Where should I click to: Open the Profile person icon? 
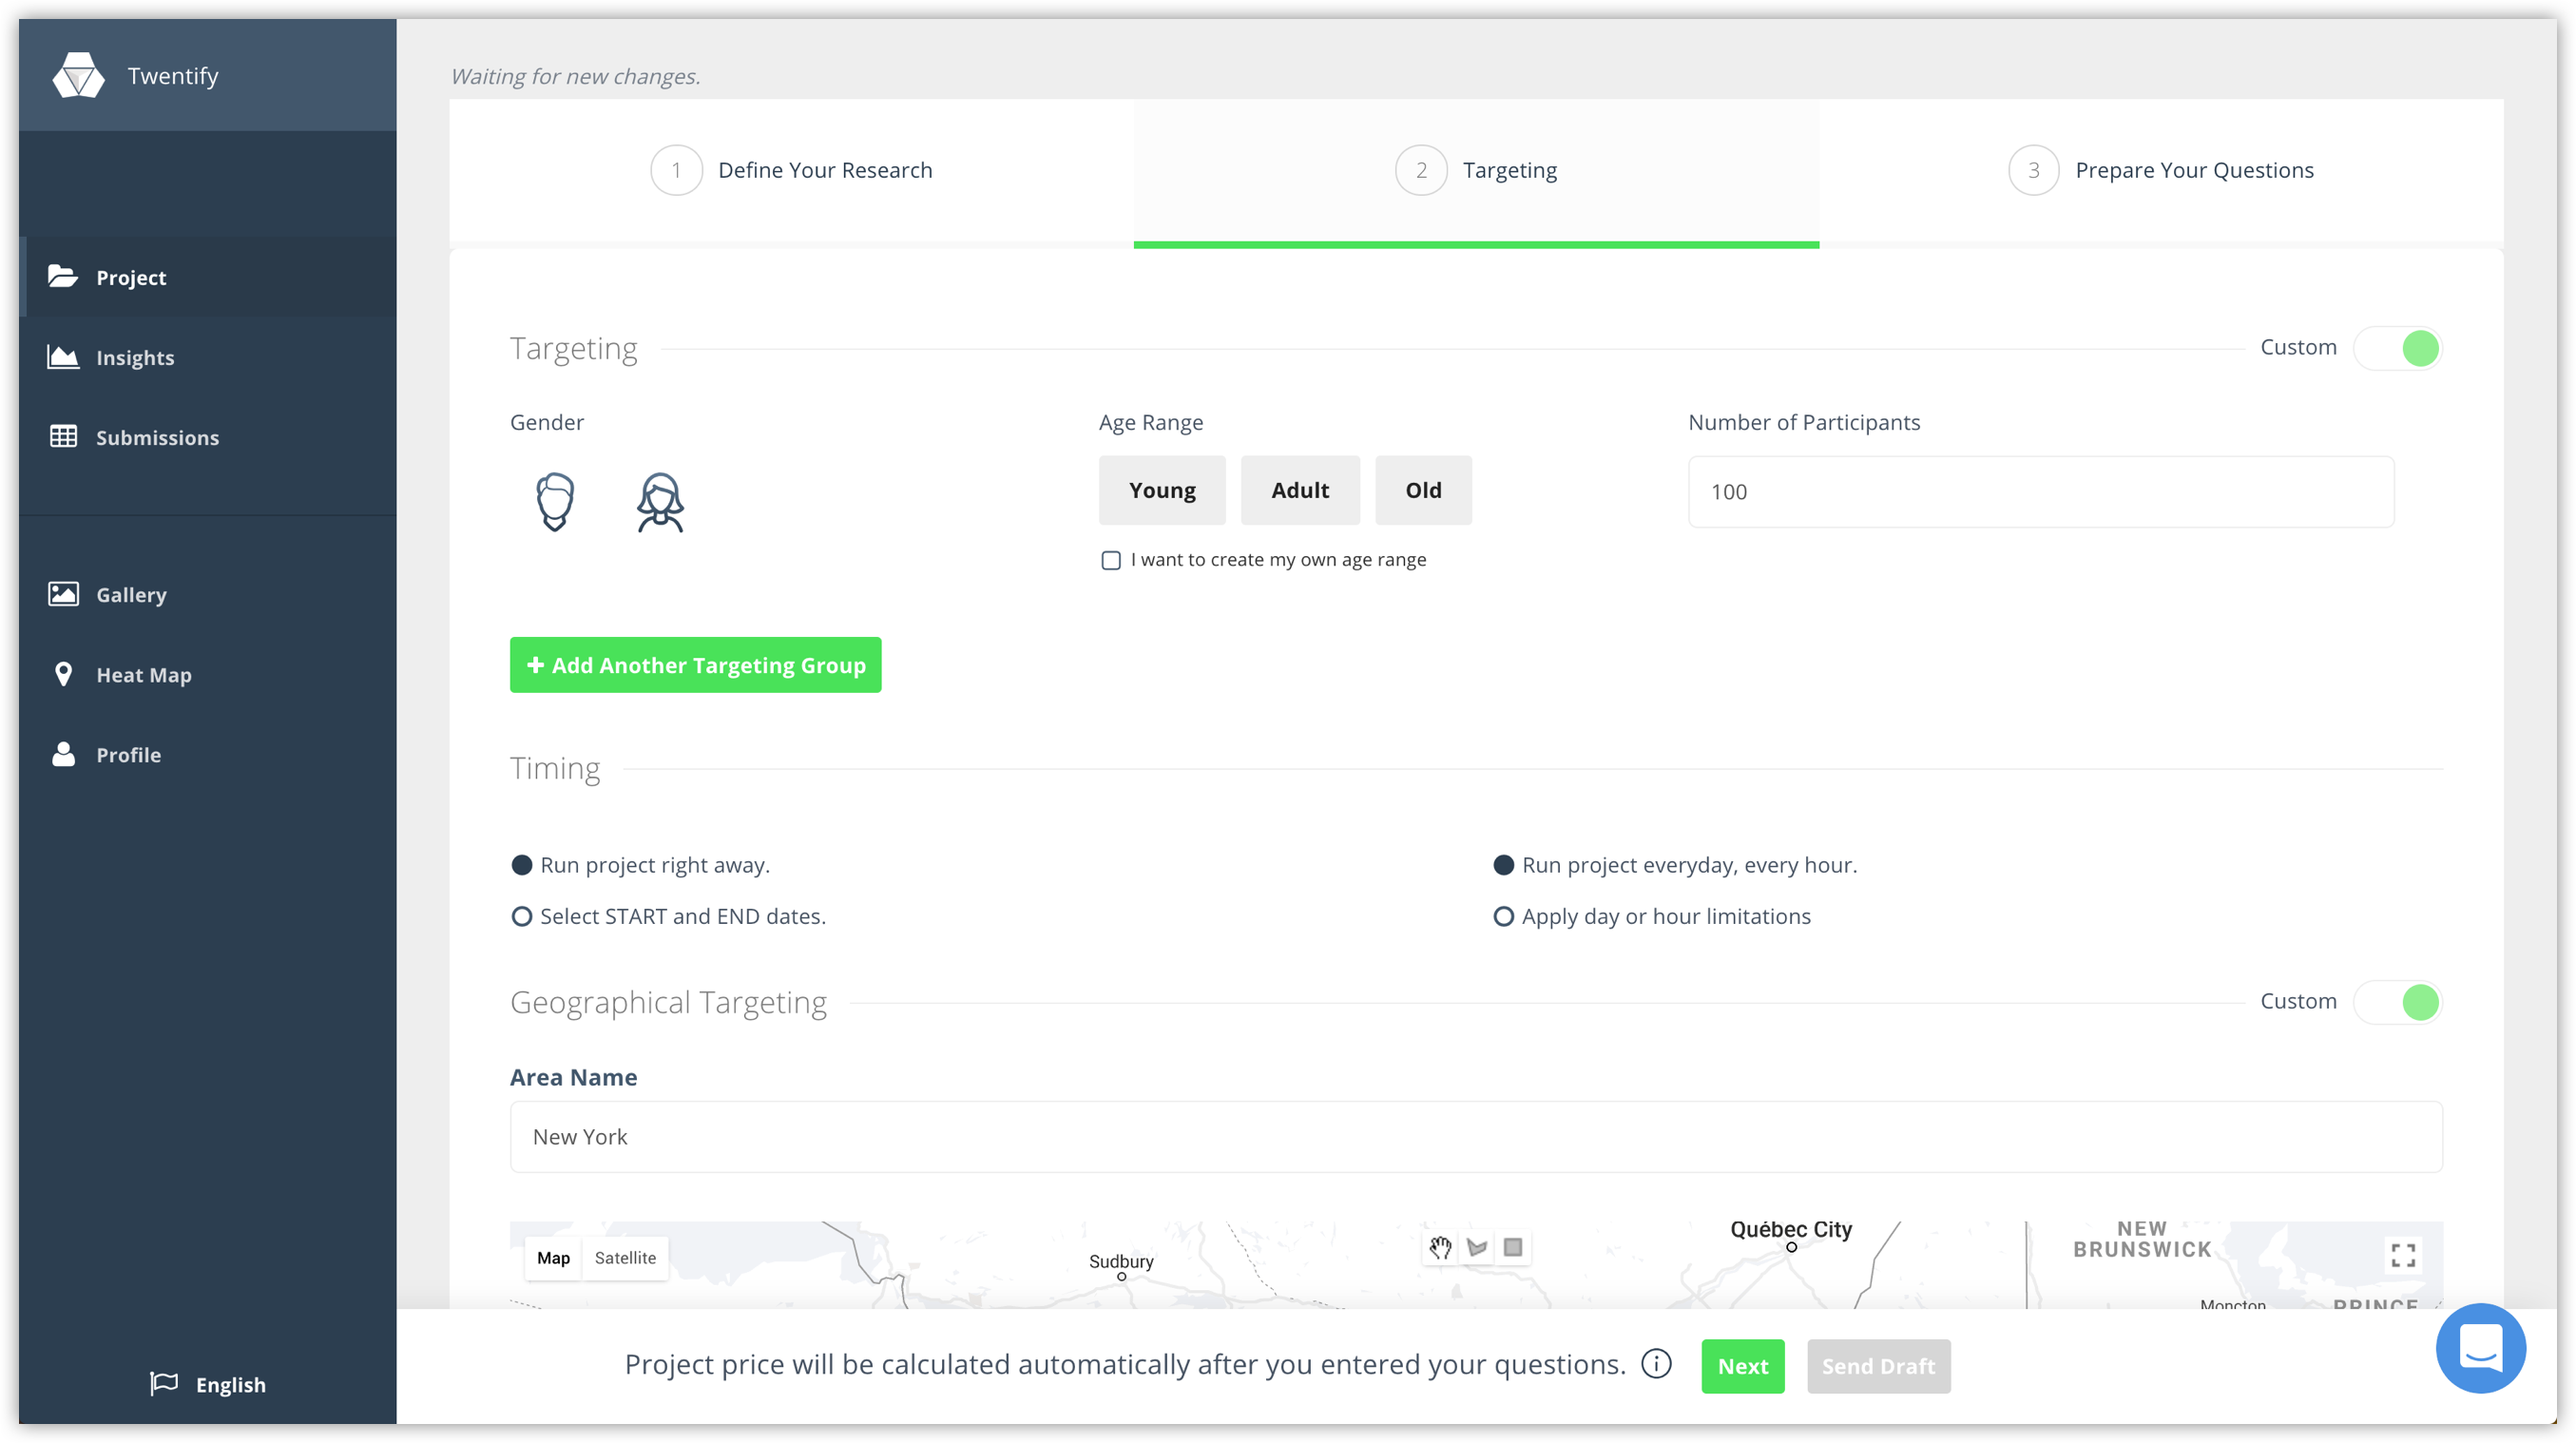pyautogui.click(x=63, y=754)
